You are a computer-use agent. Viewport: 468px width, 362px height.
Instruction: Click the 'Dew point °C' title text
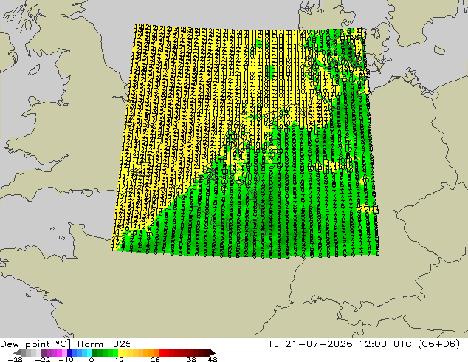coord(35,344)
